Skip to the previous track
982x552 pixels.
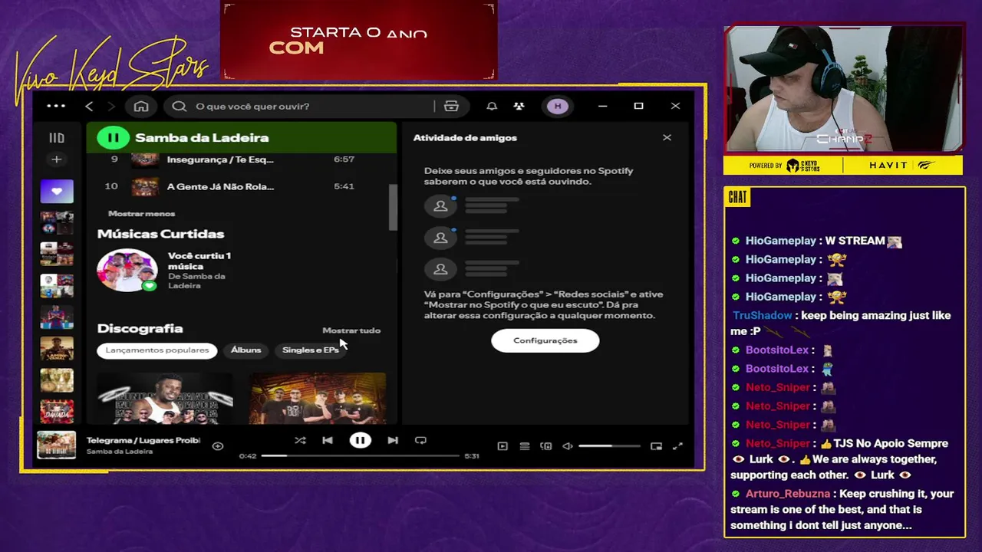(328, 440)
